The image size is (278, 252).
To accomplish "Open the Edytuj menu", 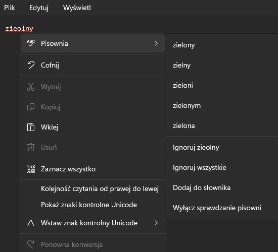I will (39, 8).
